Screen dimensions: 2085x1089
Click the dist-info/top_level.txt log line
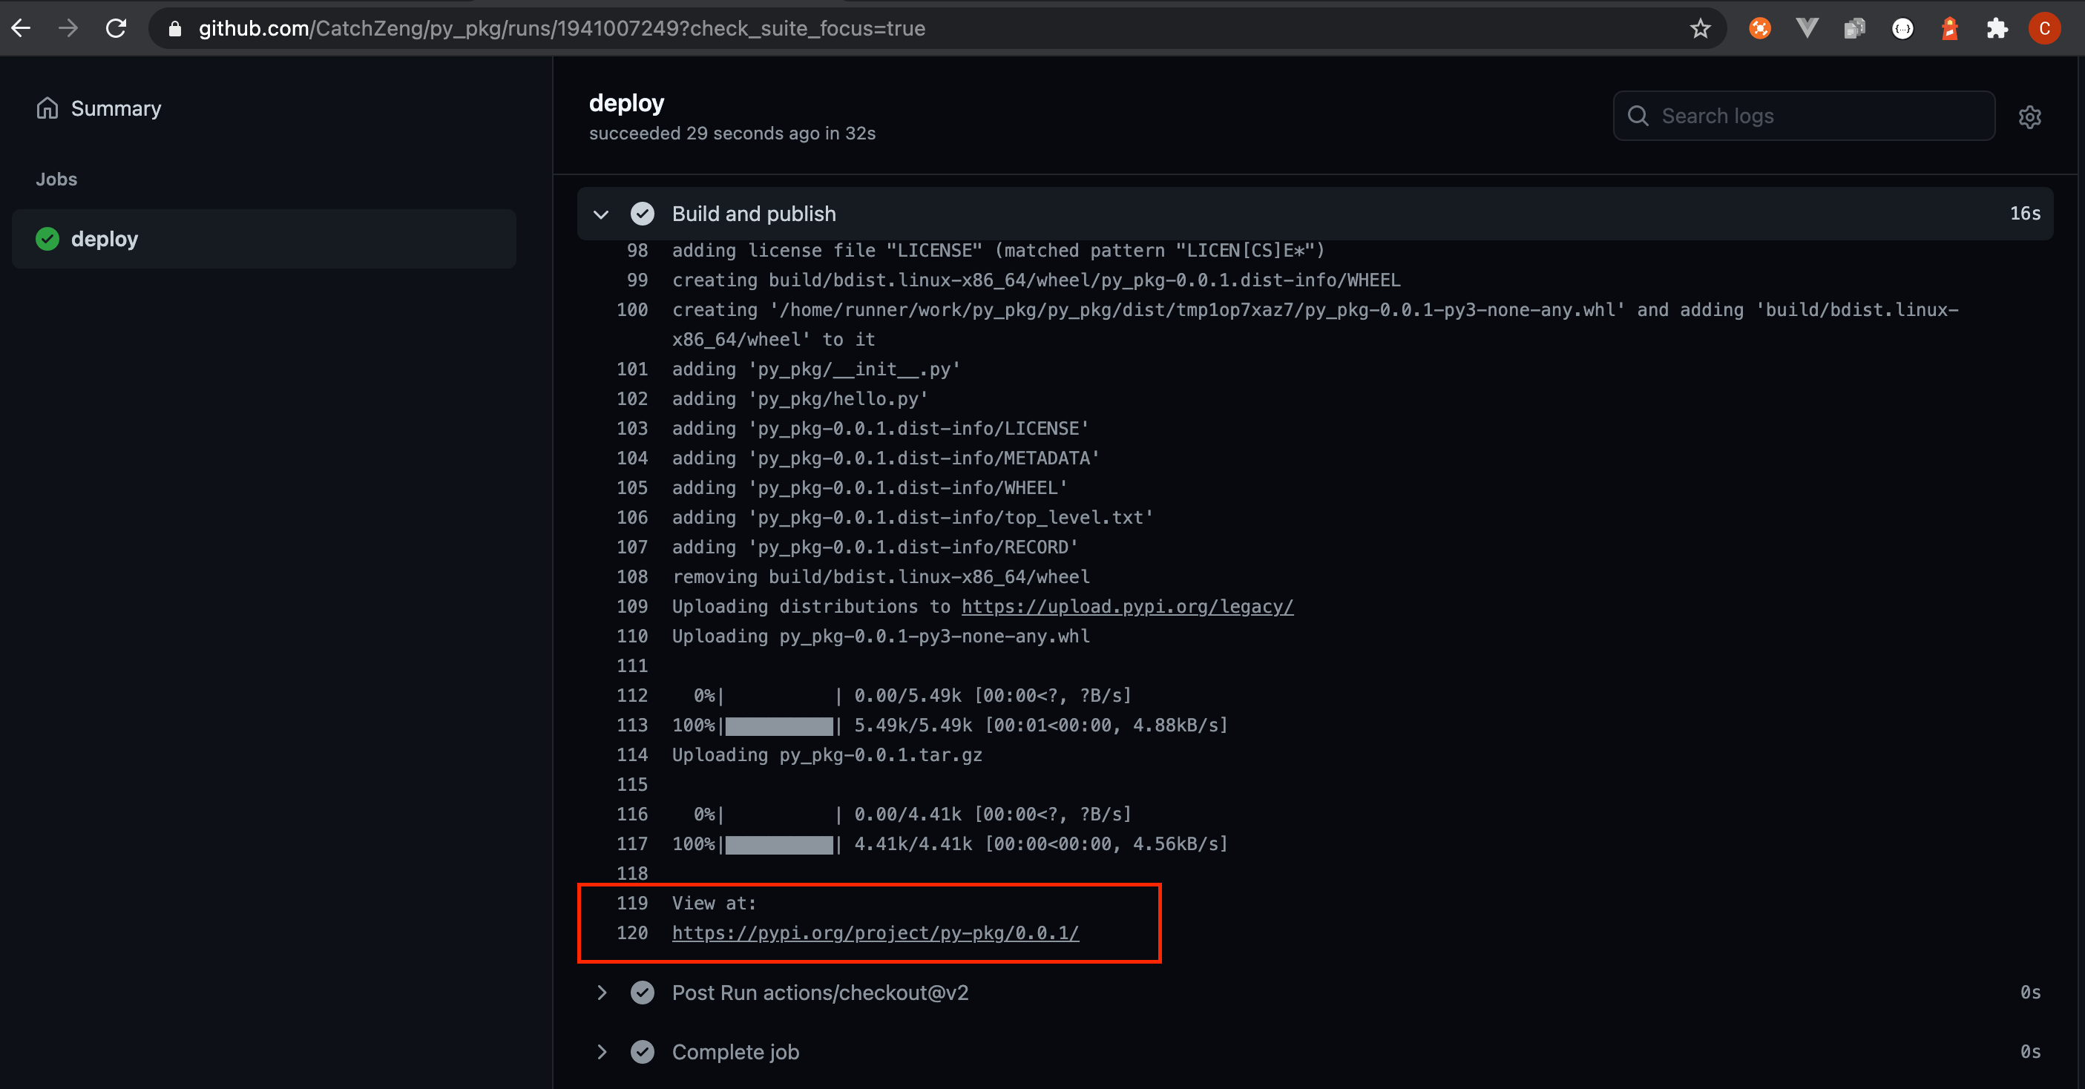[x=912, y=517]
